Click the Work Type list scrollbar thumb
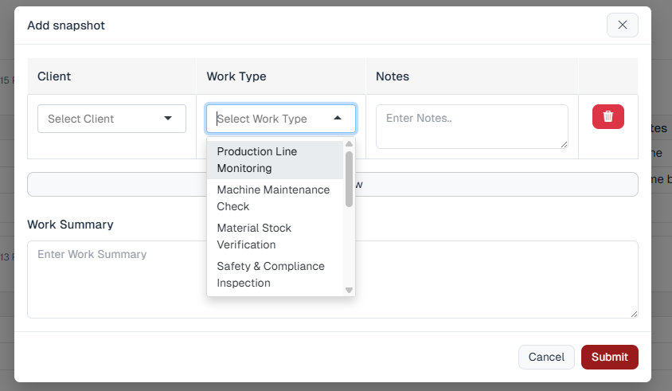 tap(349, 179)
